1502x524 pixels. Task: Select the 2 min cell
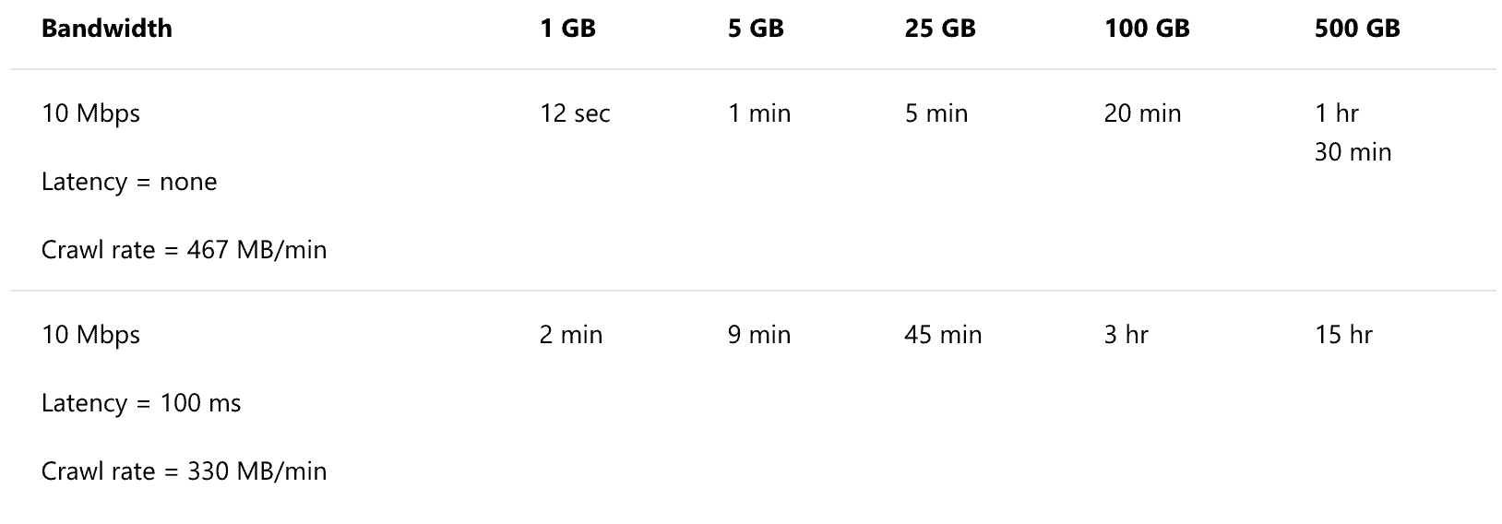[x=571, y=335]
